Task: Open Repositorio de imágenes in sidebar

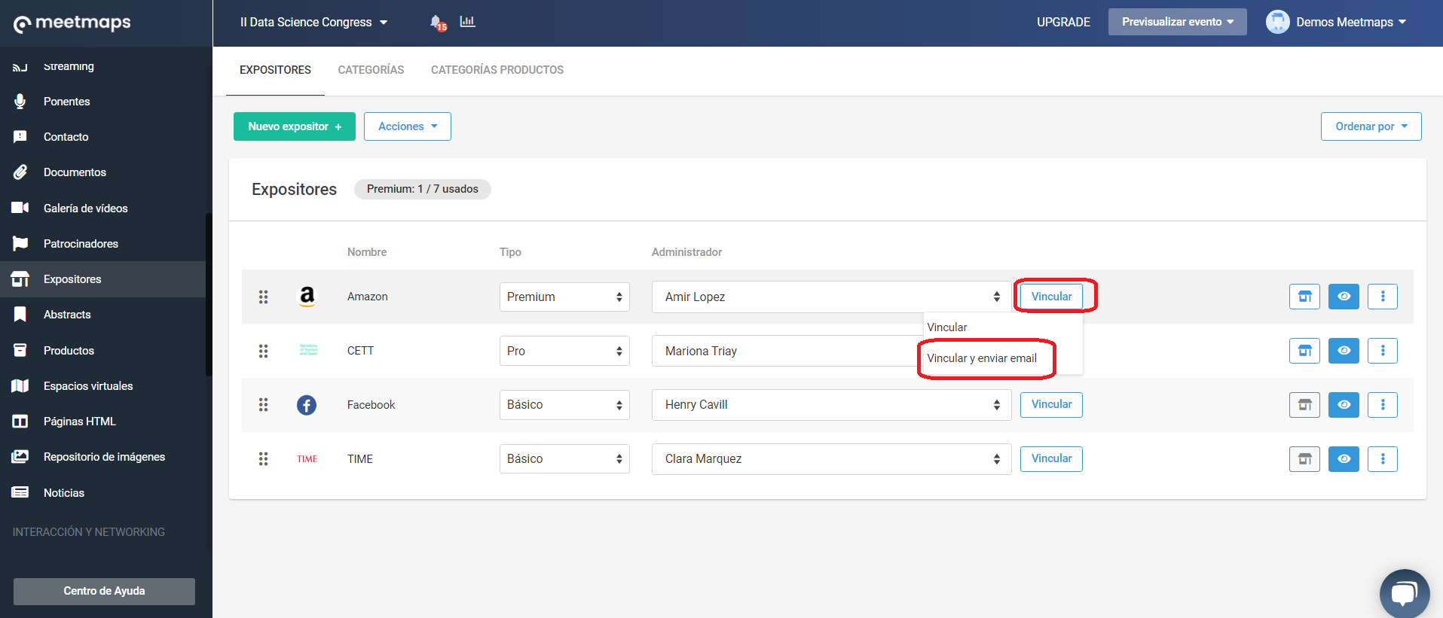Action: [102, 457]
